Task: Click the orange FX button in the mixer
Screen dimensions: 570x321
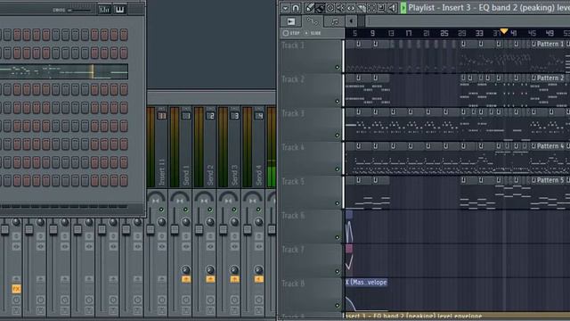Action: tap(16, 289)
